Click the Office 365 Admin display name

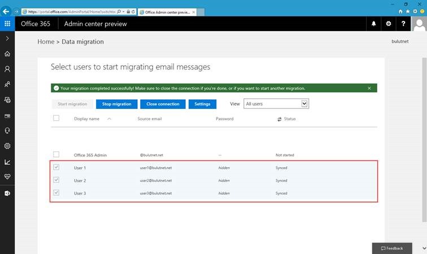click(x=90, y=155)
